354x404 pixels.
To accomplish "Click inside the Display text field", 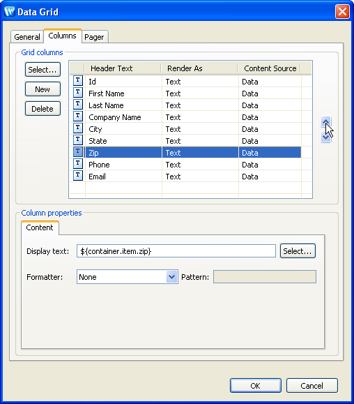I will pos(176,251).
